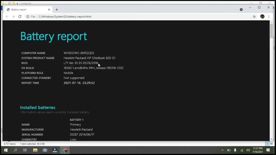Select the battery name value Primary
This screenshot has height=155, width=276.
75,124
